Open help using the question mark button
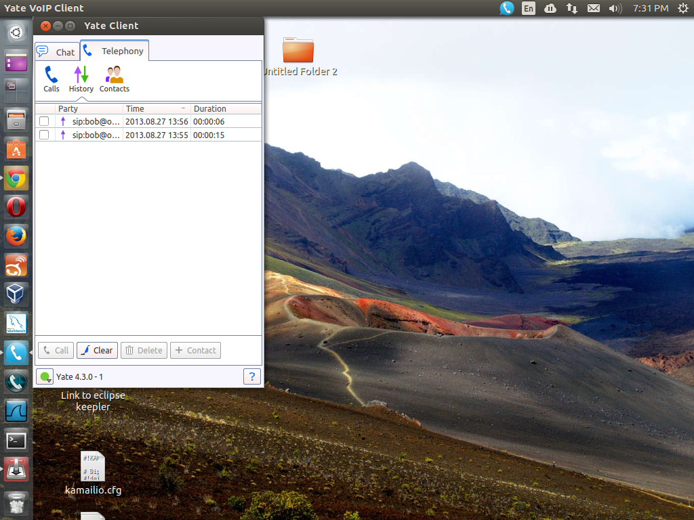Screen dimensions: 694x520 [x=252, y=376]
